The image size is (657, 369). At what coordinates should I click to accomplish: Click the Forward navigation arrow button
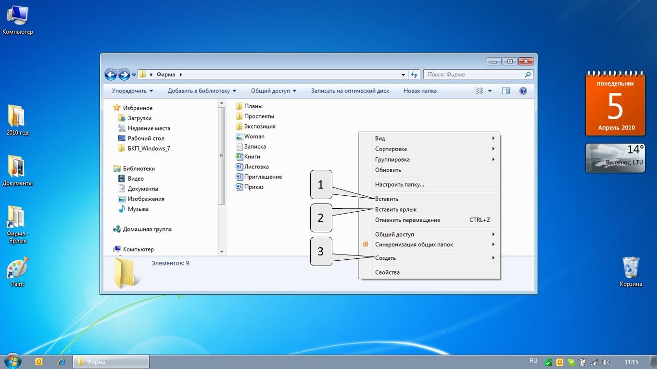(x=124, y=75)
